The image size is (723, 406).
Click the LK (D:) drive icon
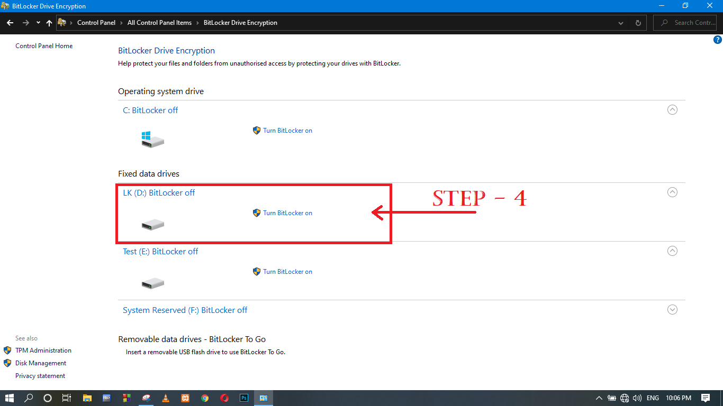(x=153, y=225)
